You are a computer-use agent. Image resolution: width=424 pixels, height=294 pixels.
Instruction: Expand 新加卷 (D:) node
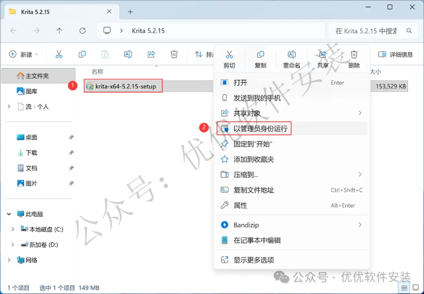pyautogui.click(x=13, y=245)
